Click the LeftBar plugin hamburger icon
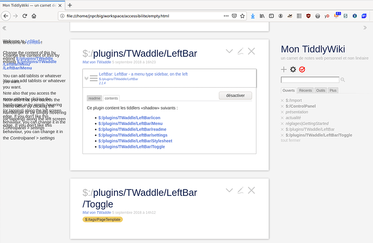The height and width of the screenshot is (243, 373). [94, 78]
